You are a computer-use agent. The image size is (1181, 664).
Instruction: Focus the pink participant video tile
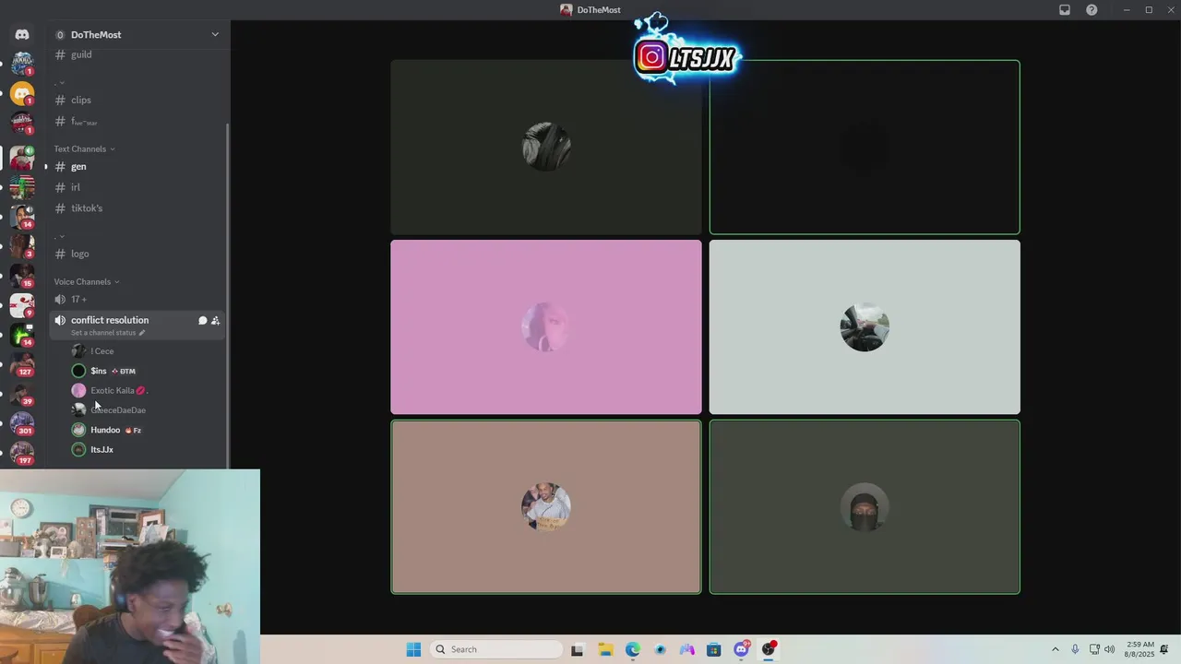(546, 327)
